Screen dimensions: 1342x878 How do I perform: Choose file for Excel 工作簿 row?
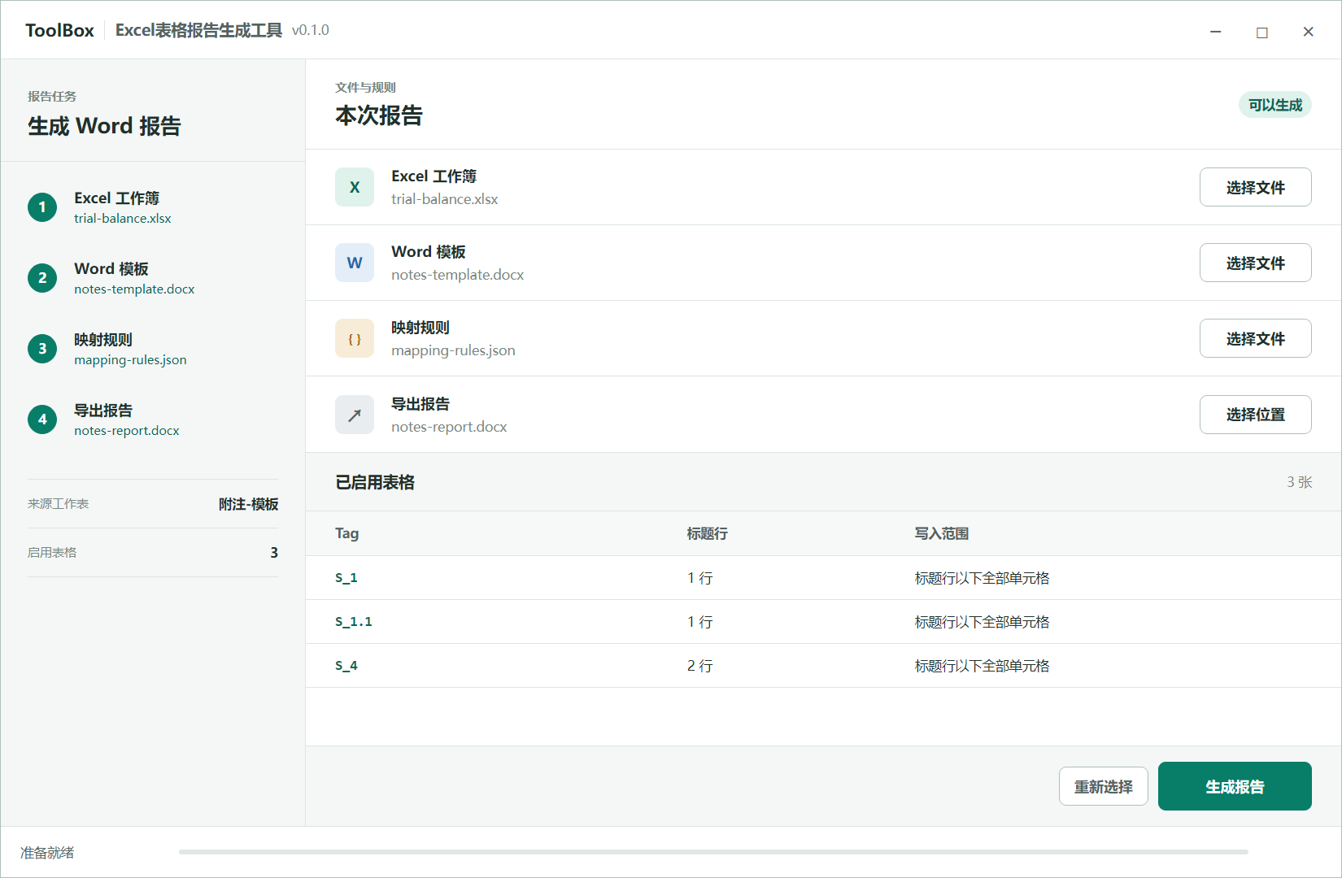click(x=1255, y=187)
